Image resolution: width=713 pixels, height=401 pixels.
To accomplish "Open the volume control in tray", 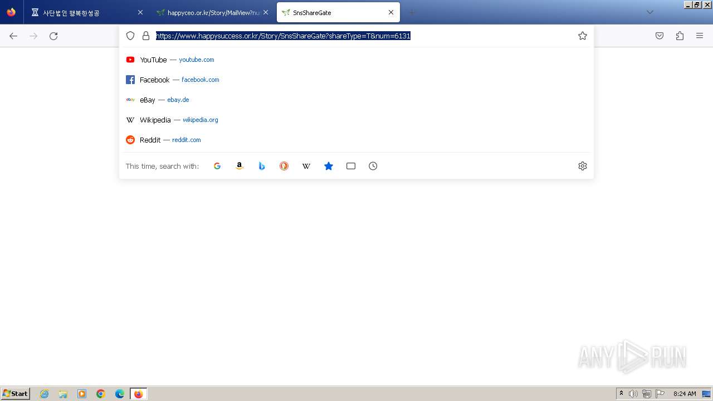I will coord(633,394).
